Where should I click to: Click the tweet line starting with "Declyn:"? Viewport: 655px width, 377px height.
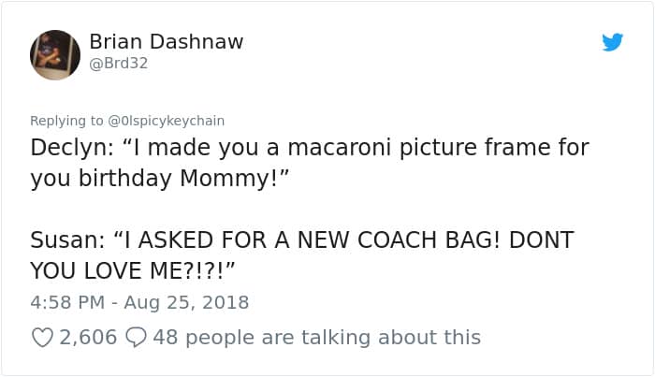tap(309, 149)
